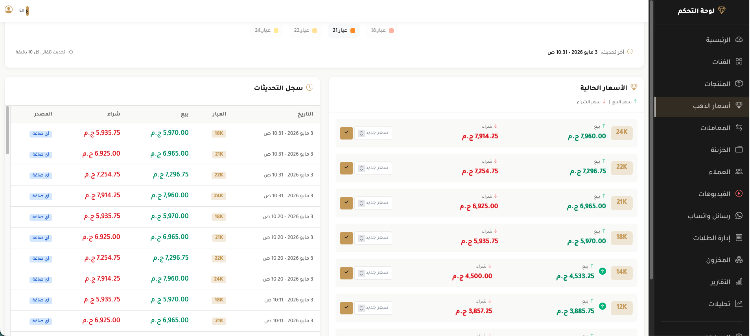
Task: Go to الرئيسية menu item
Action: tap(702, 40)
